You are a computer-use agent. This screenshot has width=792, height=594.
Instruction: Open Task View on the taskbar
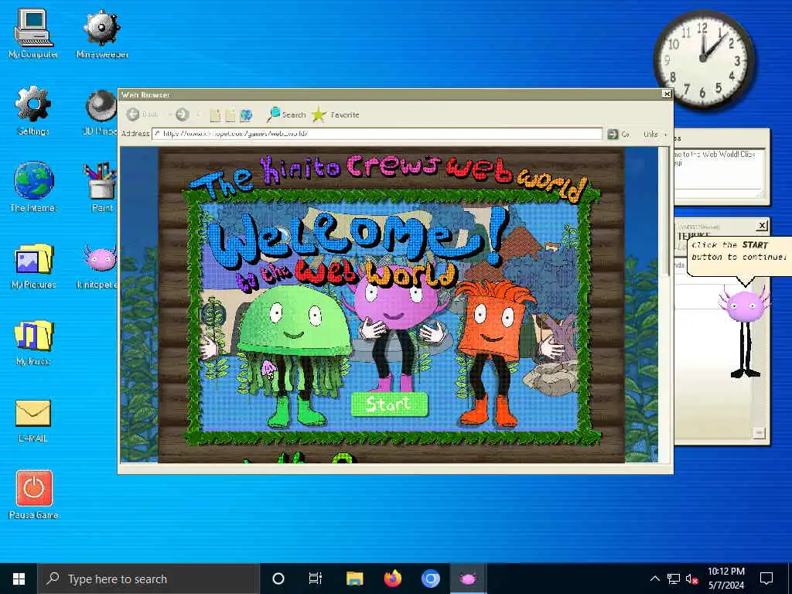tap(316, 579)
